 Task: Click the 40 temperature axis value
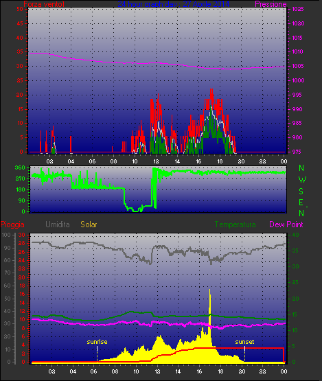coord(295,235)
